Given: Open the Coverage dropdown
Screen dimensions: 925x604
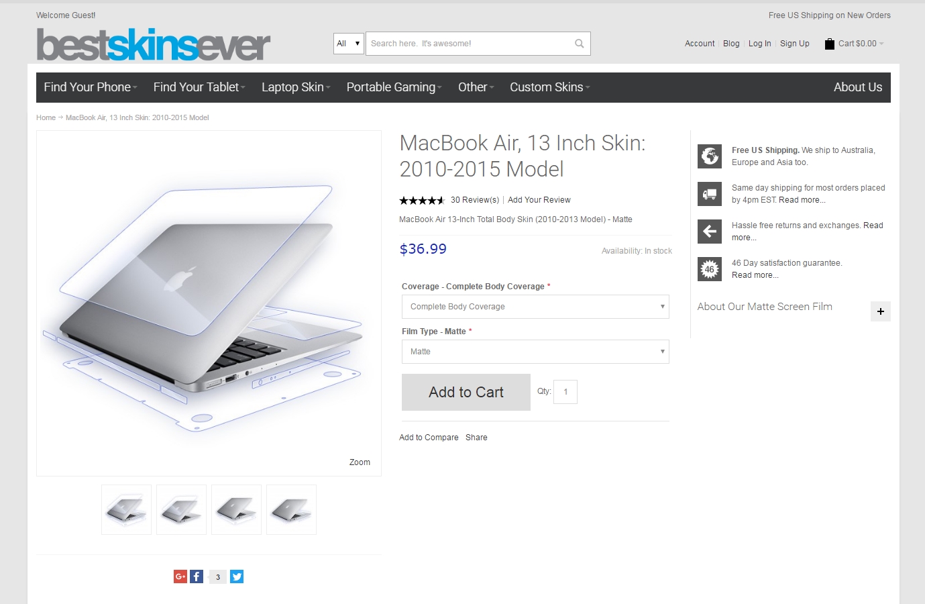Looking at the screenshot, I should (535, 307).
